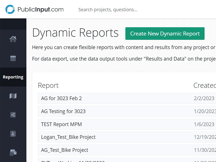216x162 pixels.
Task: Click Create New Dynamic Report button
Action: (x=165, y=34)
